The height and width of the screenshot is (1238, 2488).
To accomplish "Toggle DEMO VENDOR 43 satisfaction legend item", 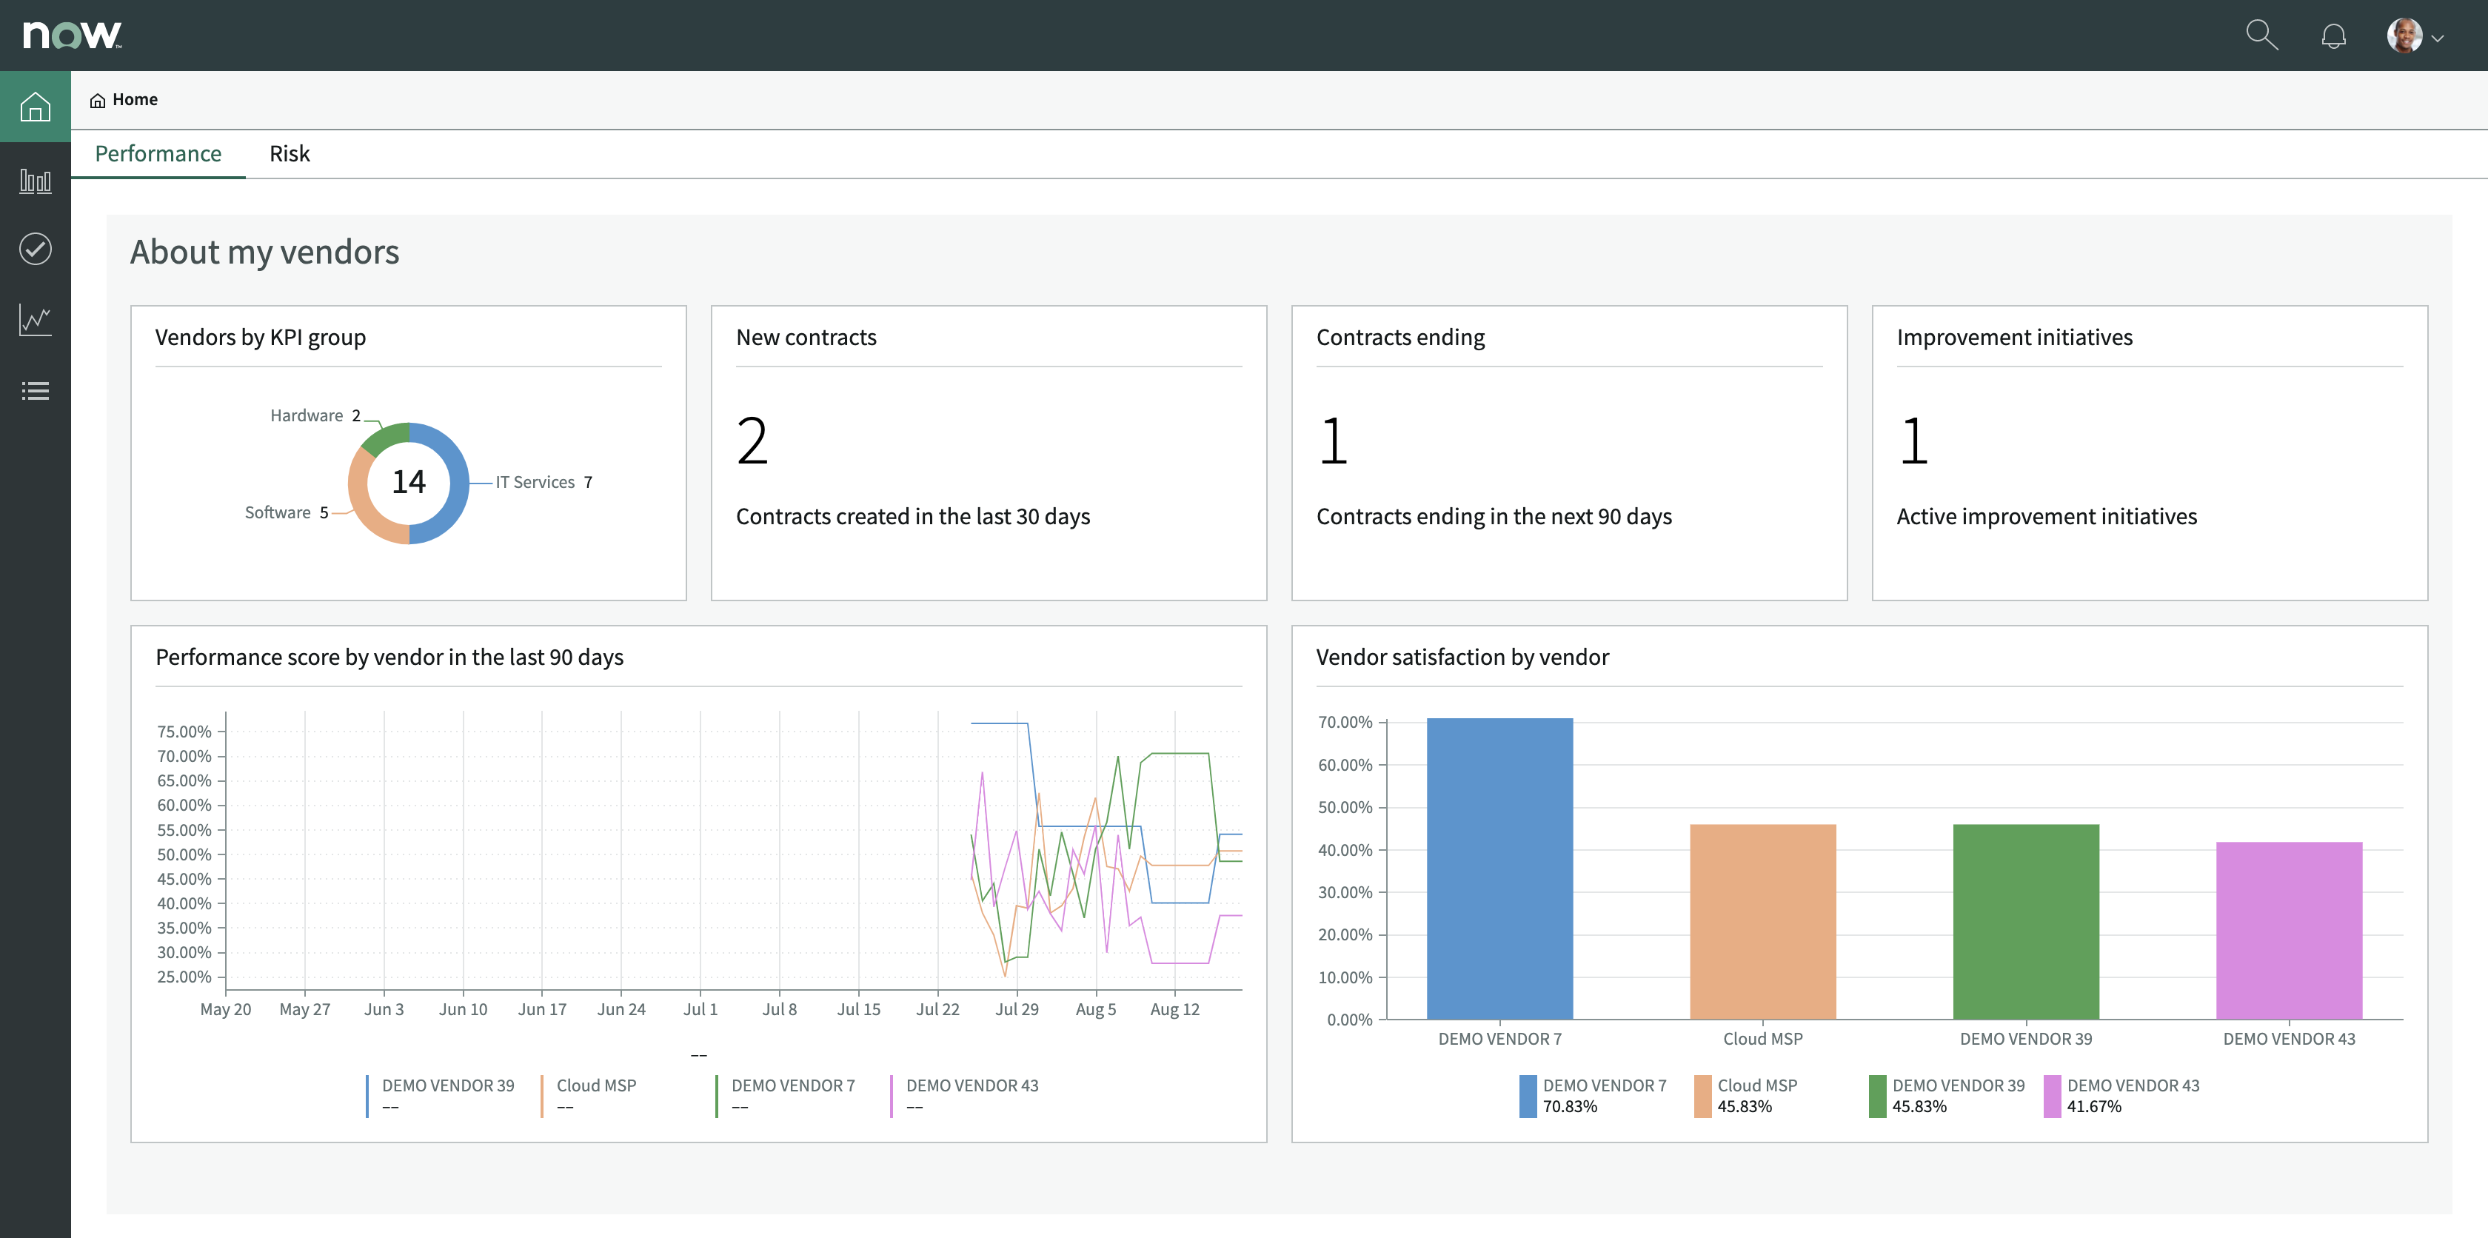I will [x=2133, y=1085].
